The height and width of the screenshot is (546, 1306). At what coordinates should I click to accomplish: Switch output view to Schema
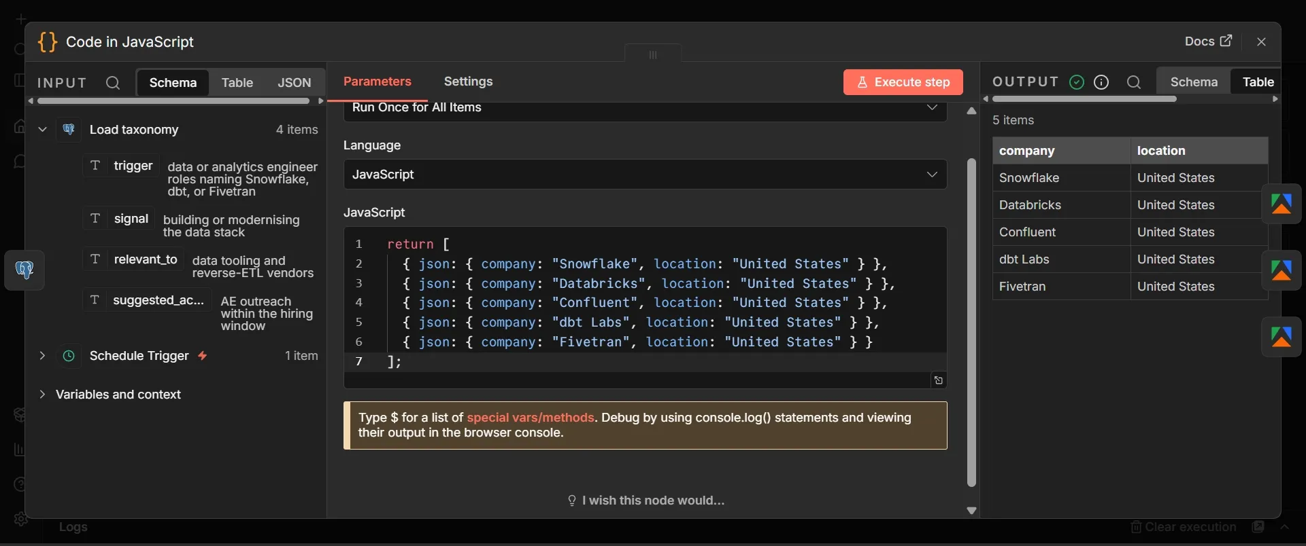[x=1194, y=82]
